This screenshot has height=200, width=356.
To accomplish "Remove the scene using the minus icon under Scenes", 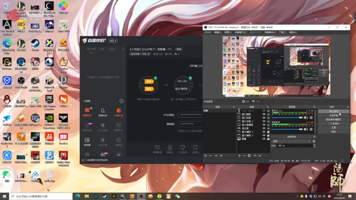I will click(x=210, y=156).
